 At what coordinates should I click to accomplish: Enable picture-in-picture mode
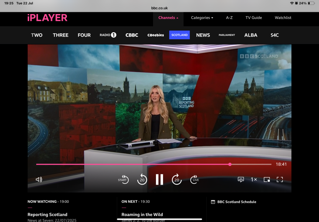click(x=267, y=179)
